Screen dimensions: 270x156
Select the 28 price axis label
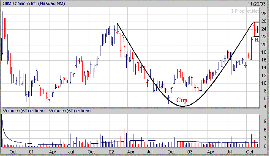coord(264,14)
